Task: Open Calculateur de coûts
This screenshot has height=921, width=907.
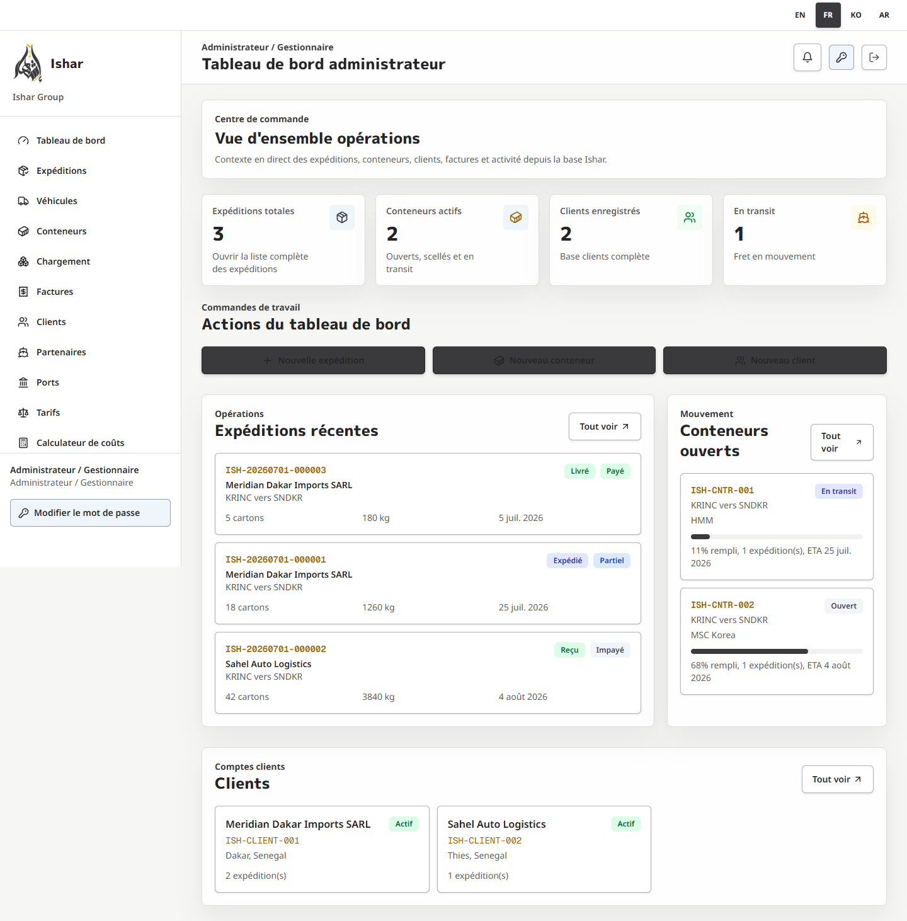Action: click(x=90, y=443)
